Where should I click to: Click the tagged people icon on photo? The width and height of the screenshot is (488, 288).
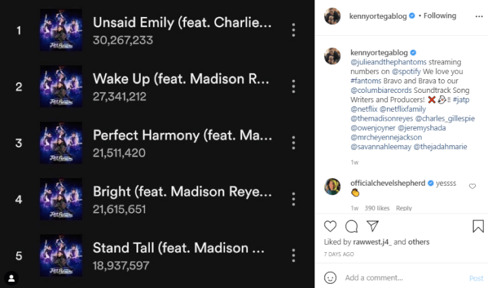pyautogui.click(x=11, y=277)
